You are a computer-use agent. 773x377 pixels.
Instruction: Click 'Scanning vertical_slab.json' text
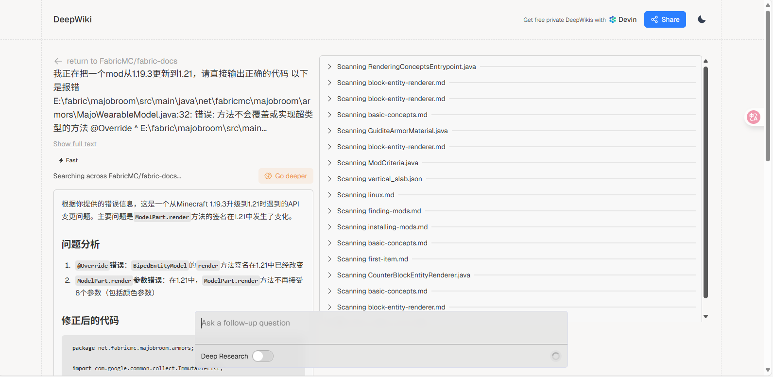click(379, 179)
